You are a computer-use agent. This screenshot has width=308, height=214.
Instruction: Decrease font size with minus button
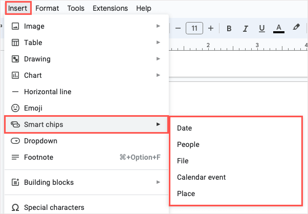pyautogui.click(x=178, y=28)
